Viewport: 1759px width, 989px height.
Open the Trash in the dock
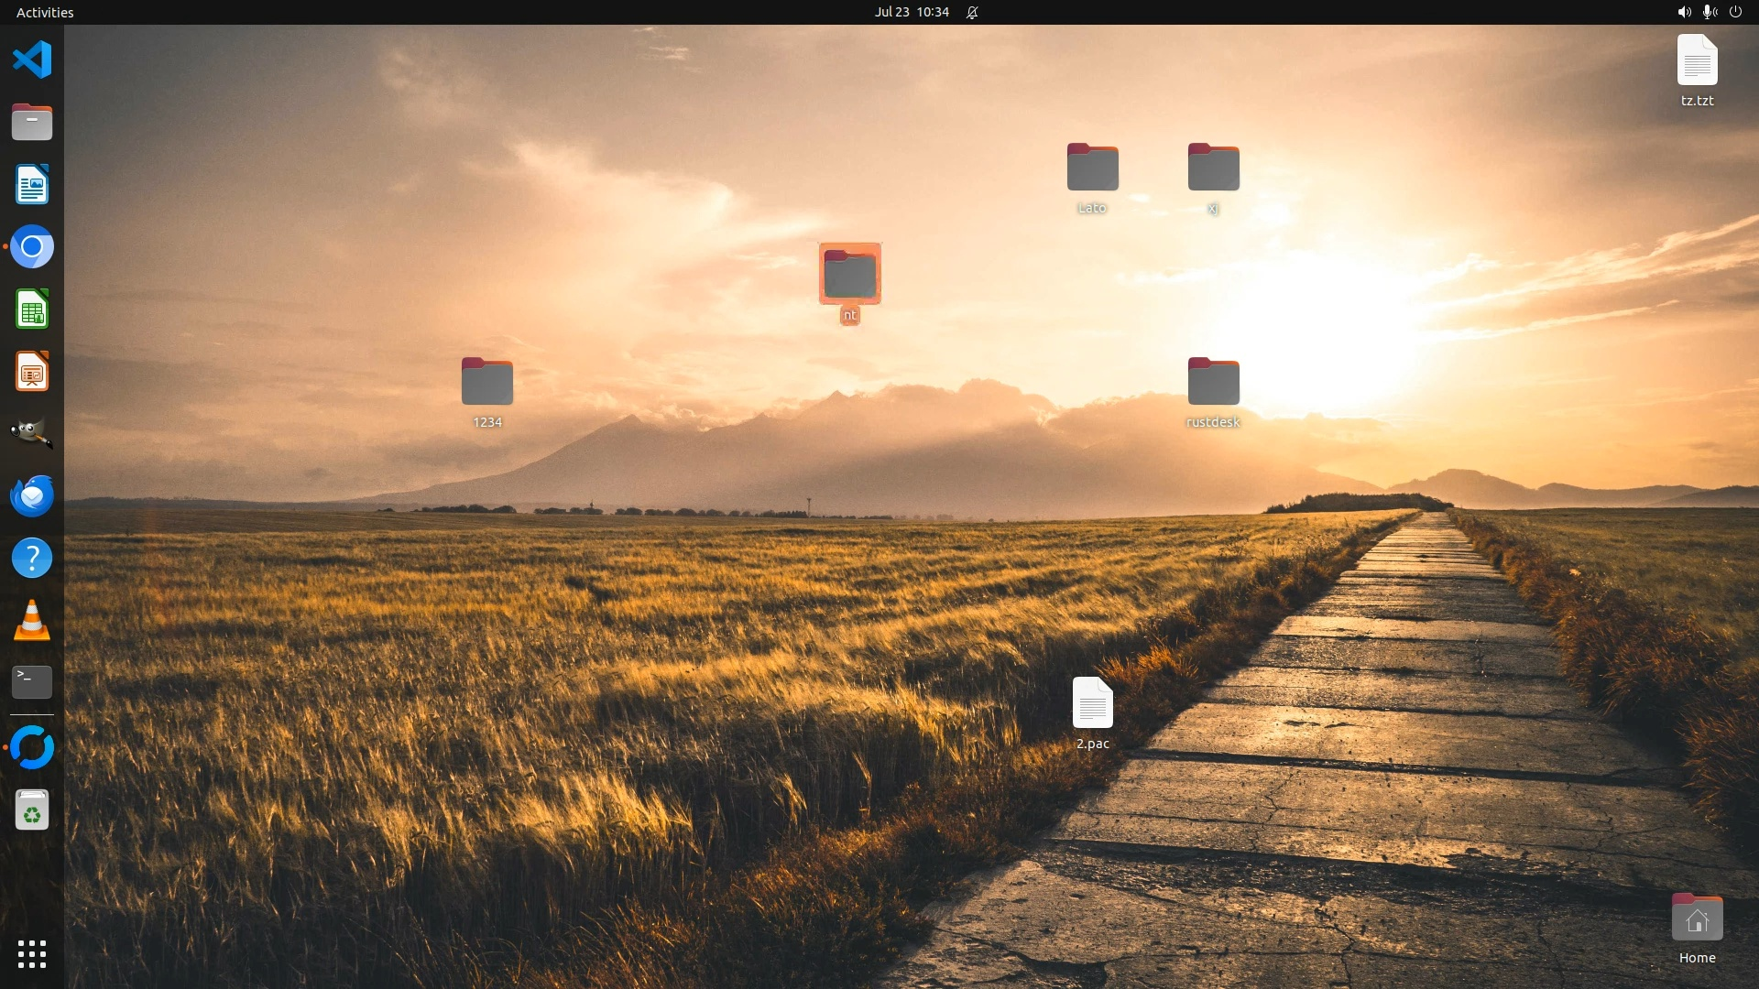click(32, 810)
